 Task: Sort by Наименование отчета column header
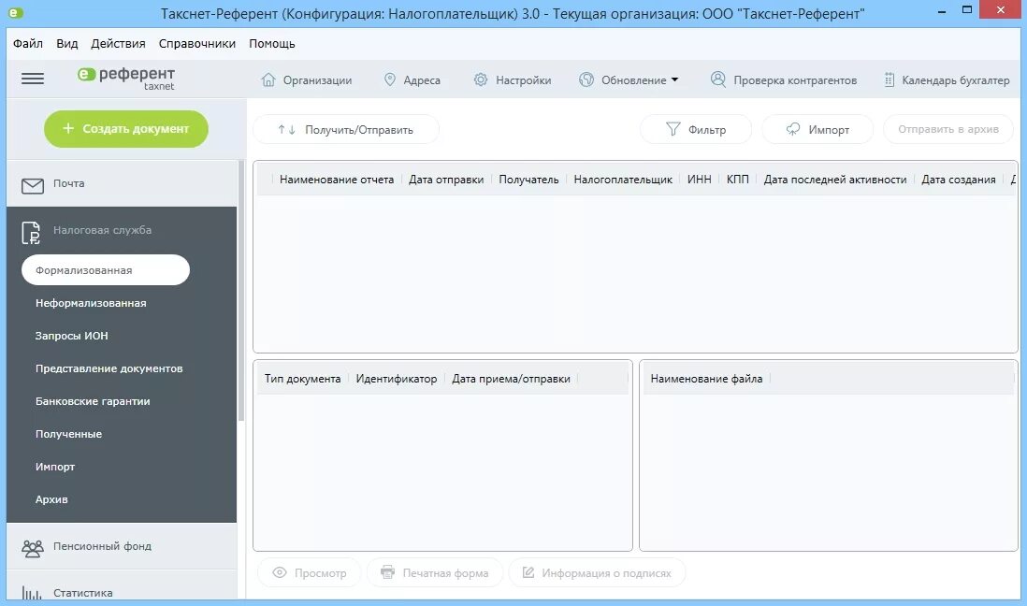pyautogui.click(x=337, y=180)
